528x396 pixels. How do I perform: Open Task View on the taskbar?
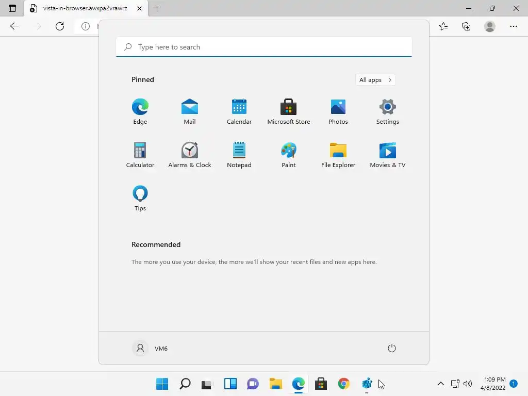click(207, 384)
